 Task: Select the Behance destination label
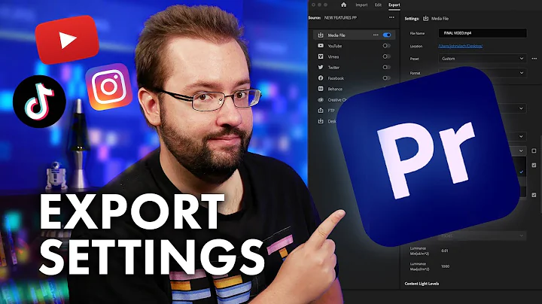tap(335, 89)
